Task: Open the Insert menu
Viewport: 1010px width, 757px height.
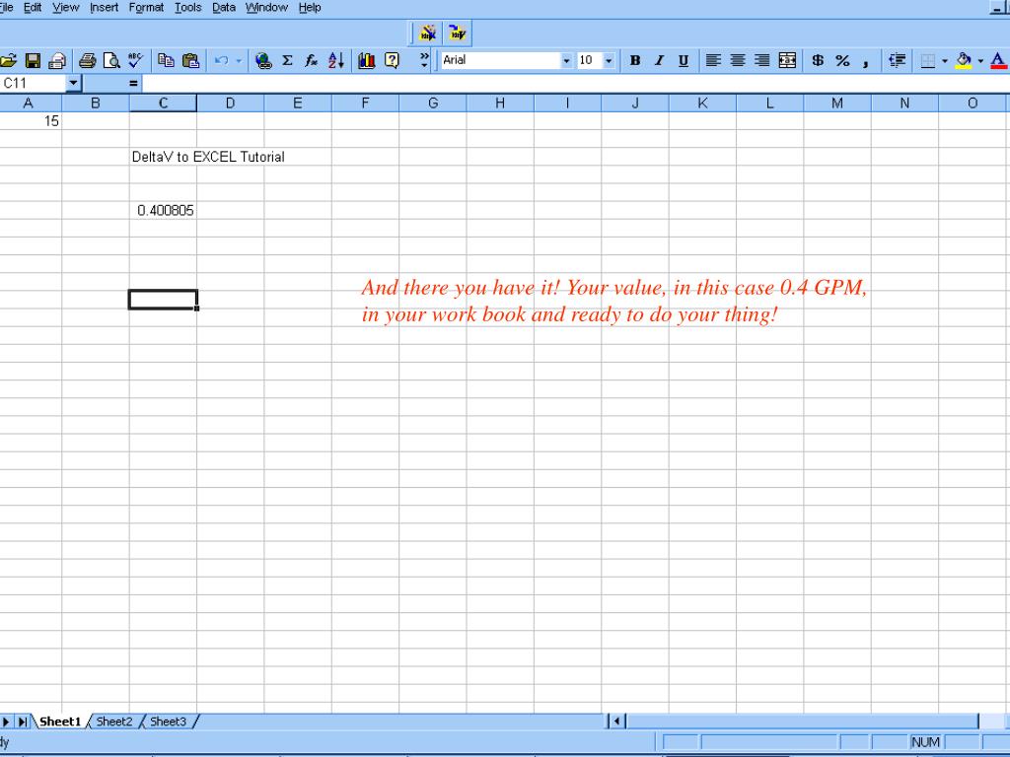Action: coord(104,8)
